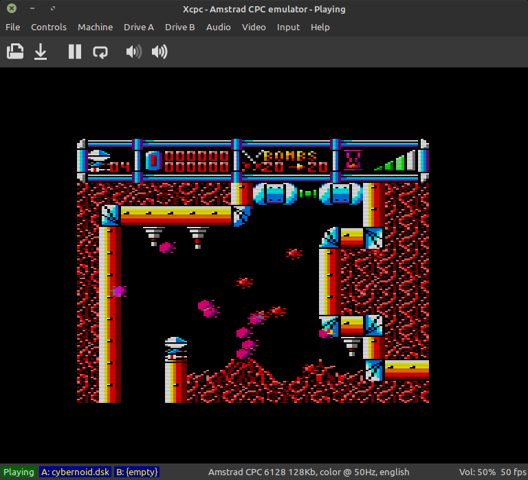The height and width of the screenshot is (480, 528).
Task: Open the Machine menu
Action: click(96, 27)
